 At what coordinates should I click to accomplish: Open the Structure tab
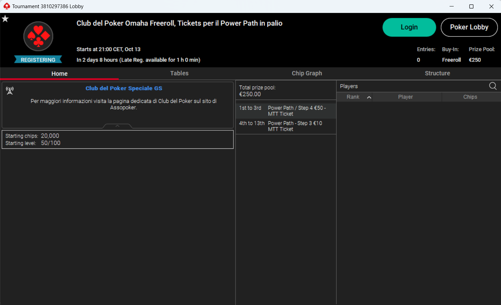point(437,73)
